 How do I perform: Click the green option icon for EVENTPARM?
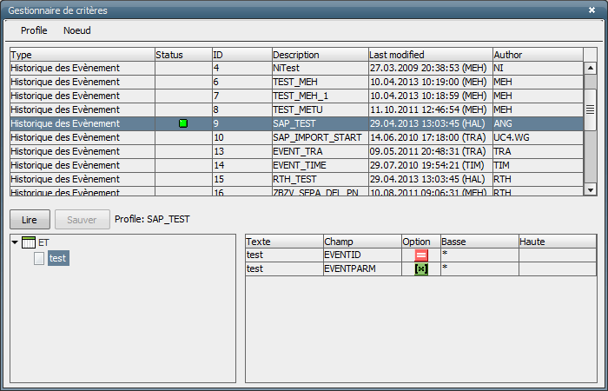point(421,269)
